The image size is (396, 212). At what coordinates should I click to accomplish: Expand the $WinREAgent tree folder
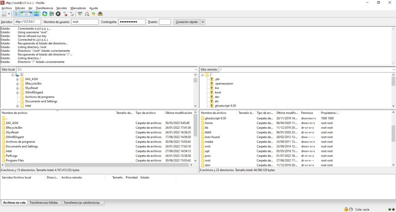(17, 93)
